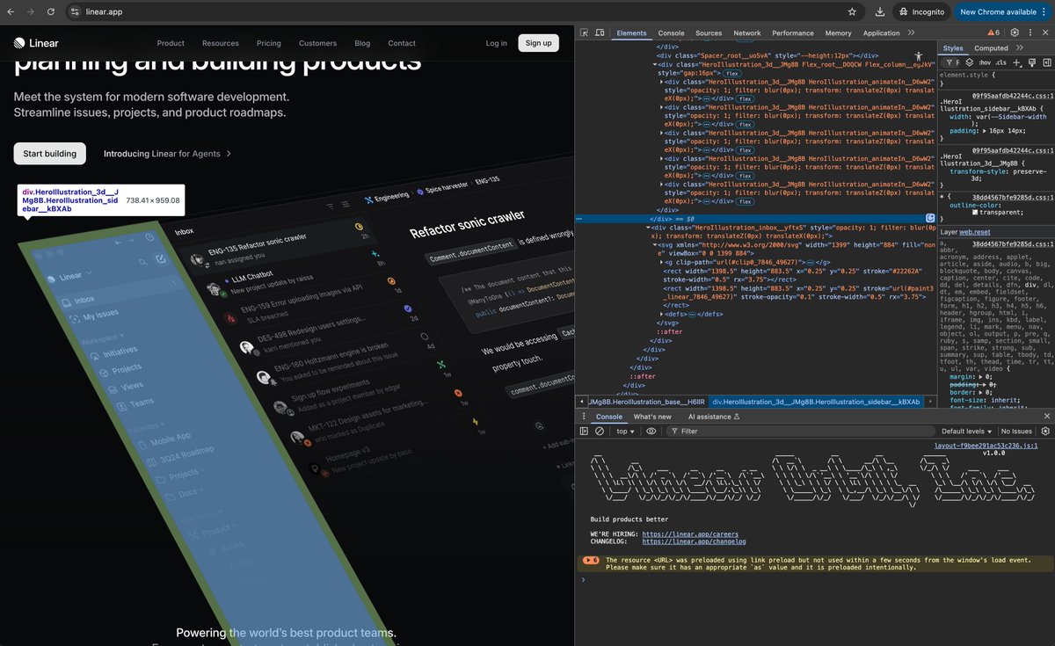The height and width of the screenshot is (646, 1055).
Task: Expand the g clip-path node
Action: coord(663,262)
